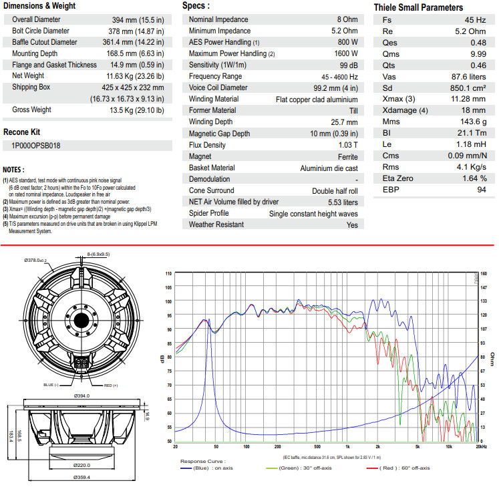Click the 'Ø220.0' magnet dimension label

click(x=81, y=466)
